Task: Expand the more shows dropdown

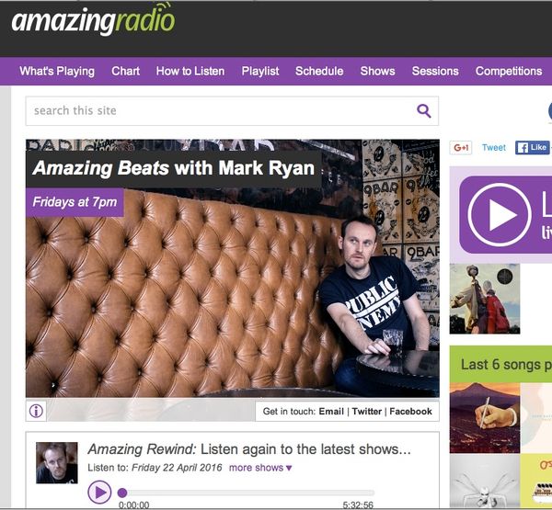Action: pyautogui.click(x=260, y=468)
